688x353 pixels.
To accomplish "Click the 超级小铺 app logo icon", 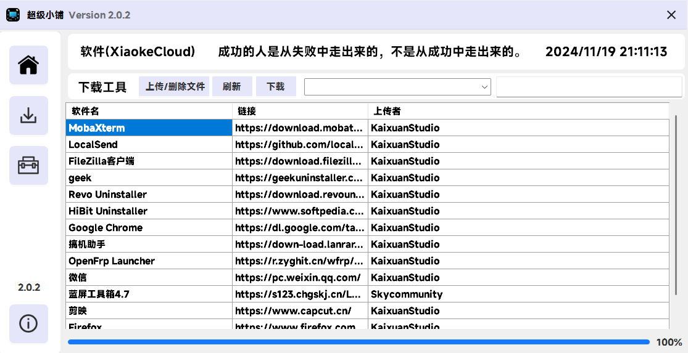I will pyautogui.click(x=13, y=15).
